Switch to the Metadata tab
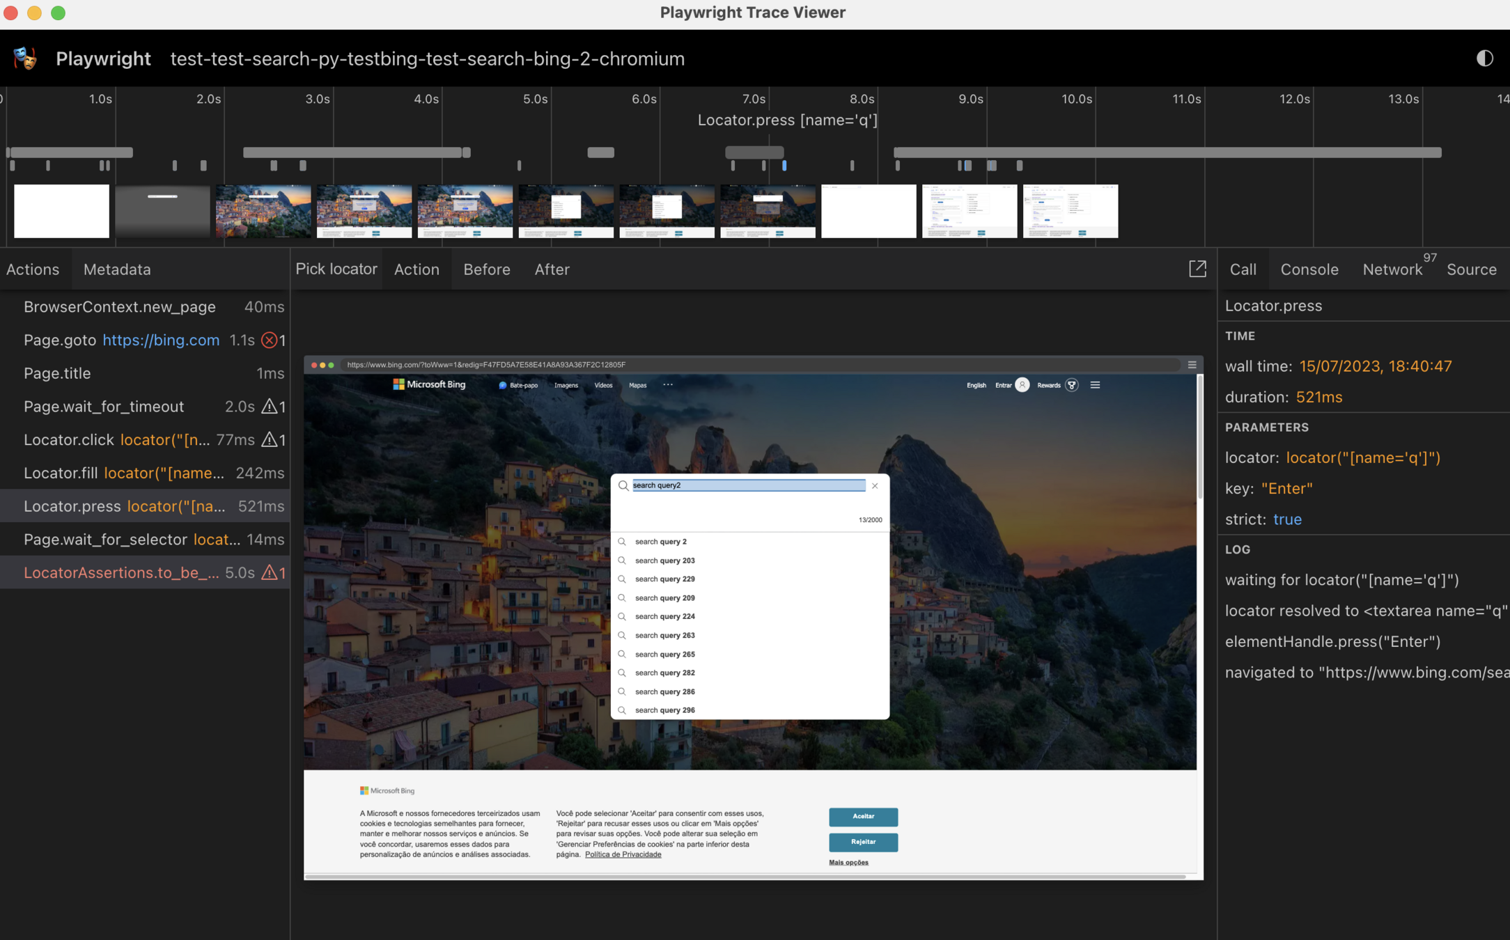The width and height of the screenshot is (1510, 940). (117, 269)
